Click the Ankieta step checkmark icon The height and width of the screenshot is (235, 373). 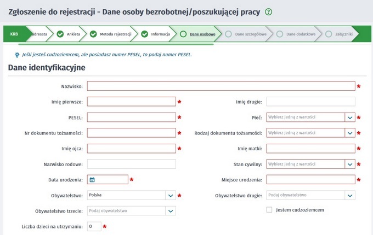(x=60, y=34)
